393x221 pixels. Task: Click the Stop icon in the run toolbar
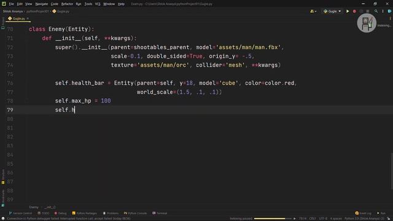(x=368, y=11)
